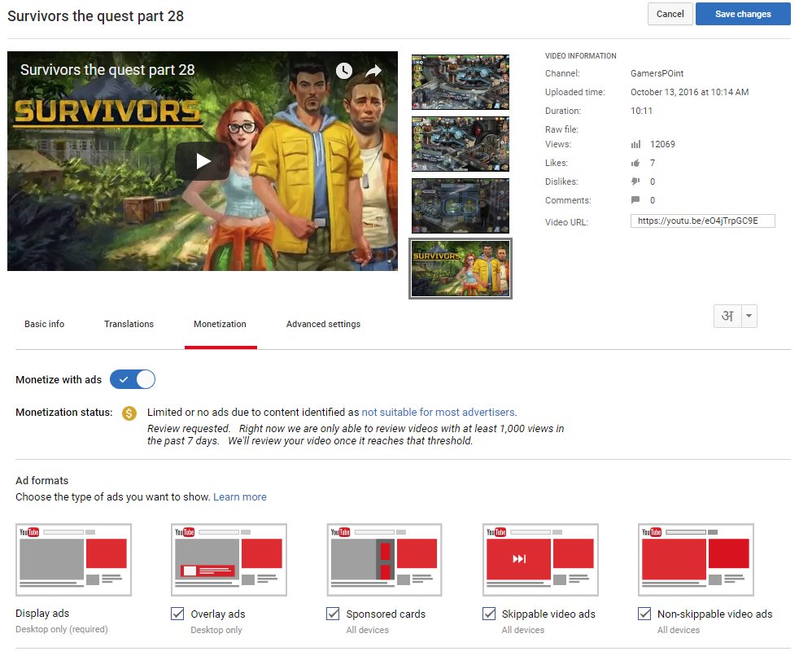
Task: Uncheck the Overlay ads checkbox
Action: coord(177,614)
